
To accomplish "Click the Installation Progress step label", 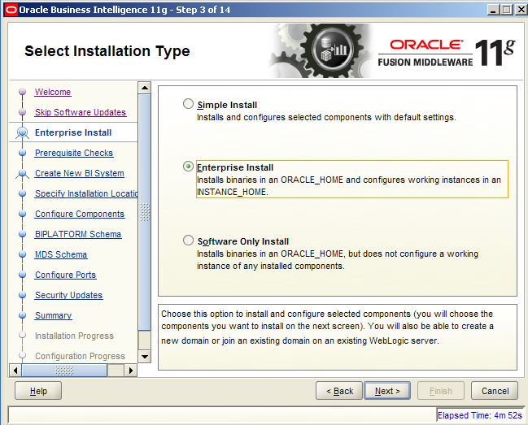I will click(74, 336).
